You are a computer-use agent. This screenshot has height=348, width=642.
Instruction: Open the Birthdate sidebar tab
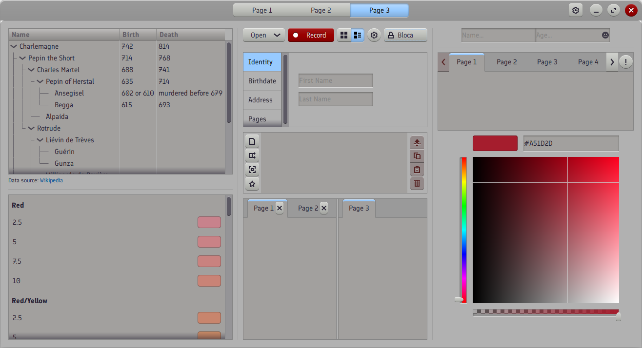point(262,81)
